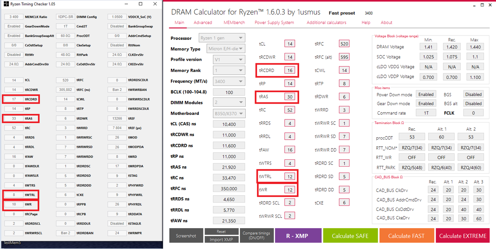
Task: Select the Main tab
Action: pyautogui.click(x=179, y=22)
